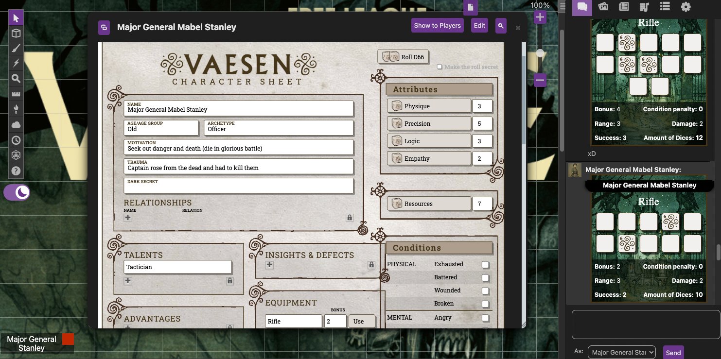Image resolution: width=721 pixels, height=359 pixels.
Task: Toggle dark mode moon switch
Action: (x=17, y=193)
